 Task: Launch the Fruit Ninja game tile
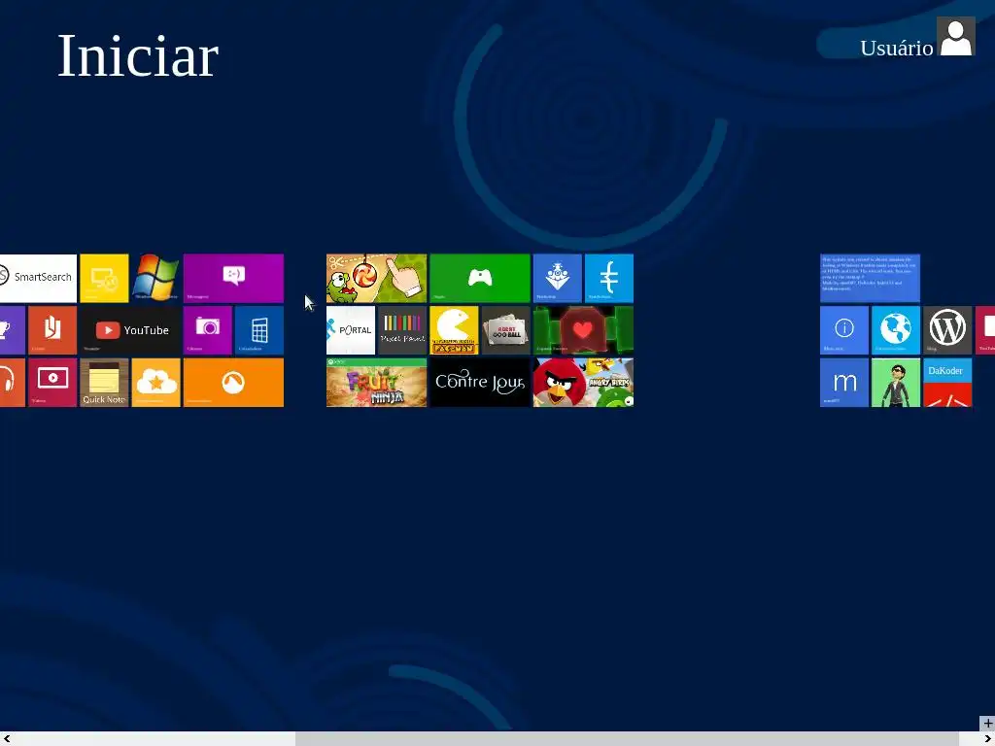coord(376,383)
